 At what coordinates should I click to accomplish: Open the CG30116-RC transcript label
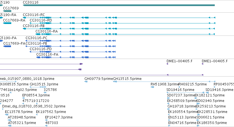point(34,15)
